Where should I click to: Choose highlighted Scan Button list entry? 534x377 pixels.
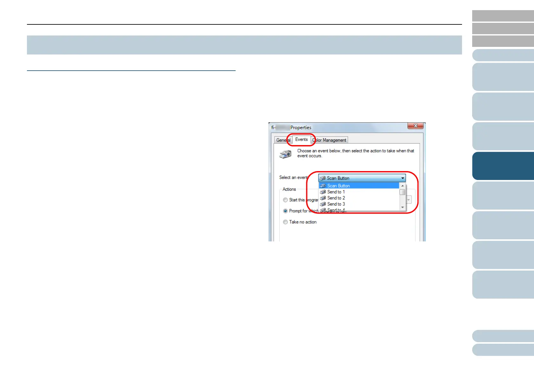click(x=359, y=186)
